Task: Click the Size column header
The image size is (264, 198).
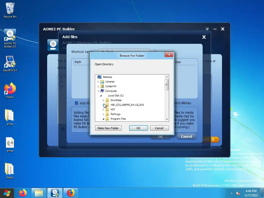Action: 178,62
